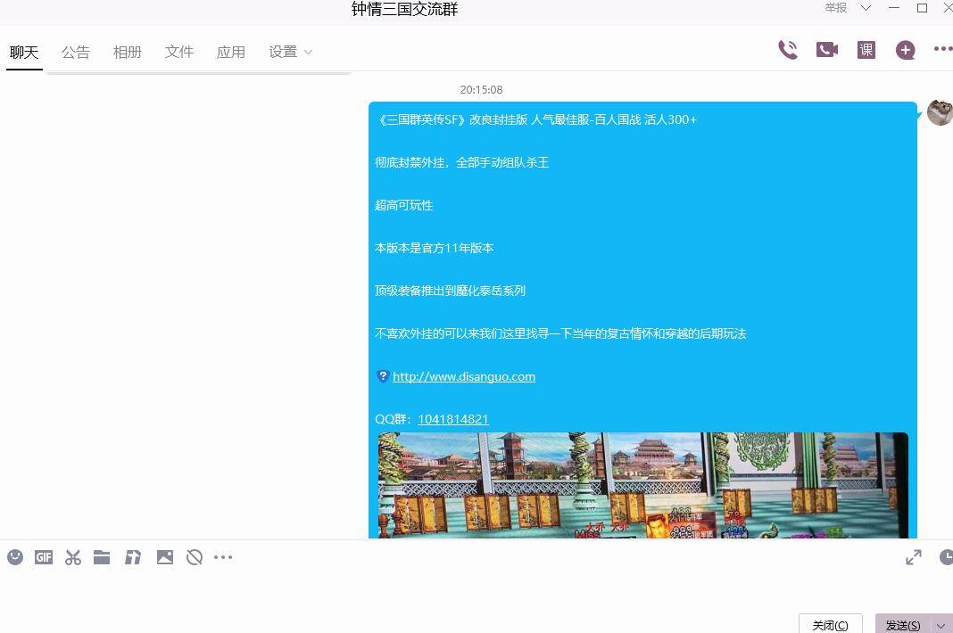Click the first message line 《三国群英传SF》

click(536, 119)
